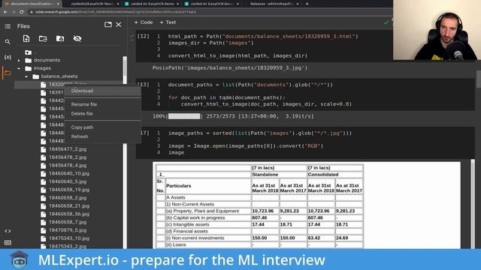Viewport: 481px width, 270px height.
Task: Choose Refresh in context menu
Action: coord(80,136)
